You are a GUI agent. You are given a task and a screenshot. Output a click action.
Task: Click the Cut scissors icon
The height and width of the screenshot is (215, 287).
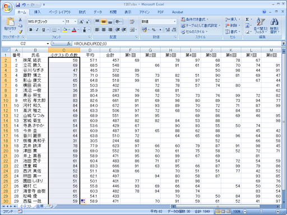click(20, 20)
